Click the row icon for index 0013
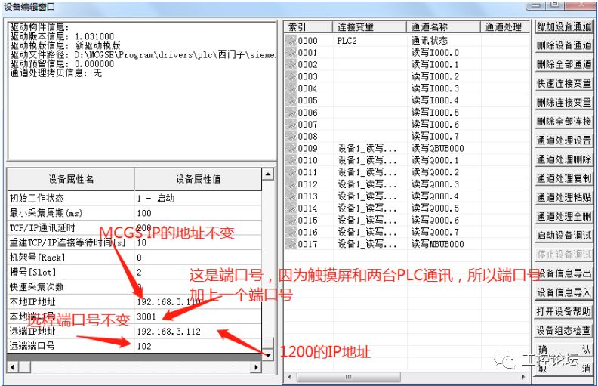The image size is (598, 386). (x=291, y=196)
